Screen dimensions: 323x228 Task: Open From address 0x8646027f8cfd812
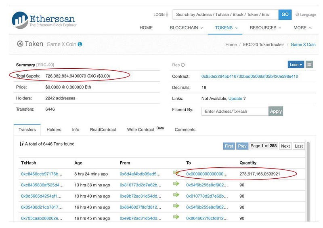click(x=140, y=207)
